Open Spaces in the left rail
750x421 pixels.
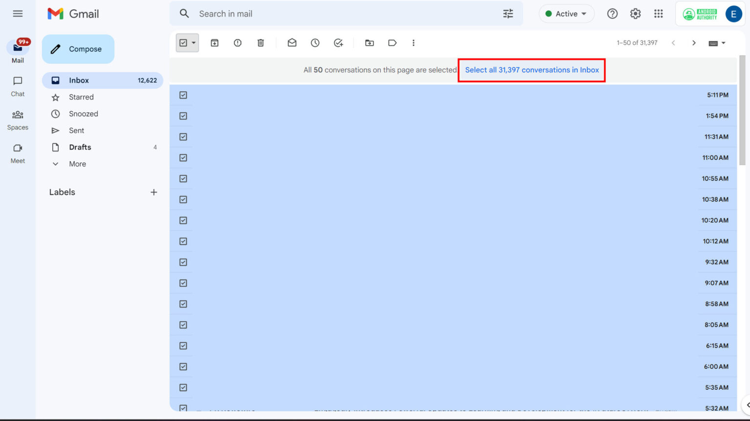tap(18, 120)
